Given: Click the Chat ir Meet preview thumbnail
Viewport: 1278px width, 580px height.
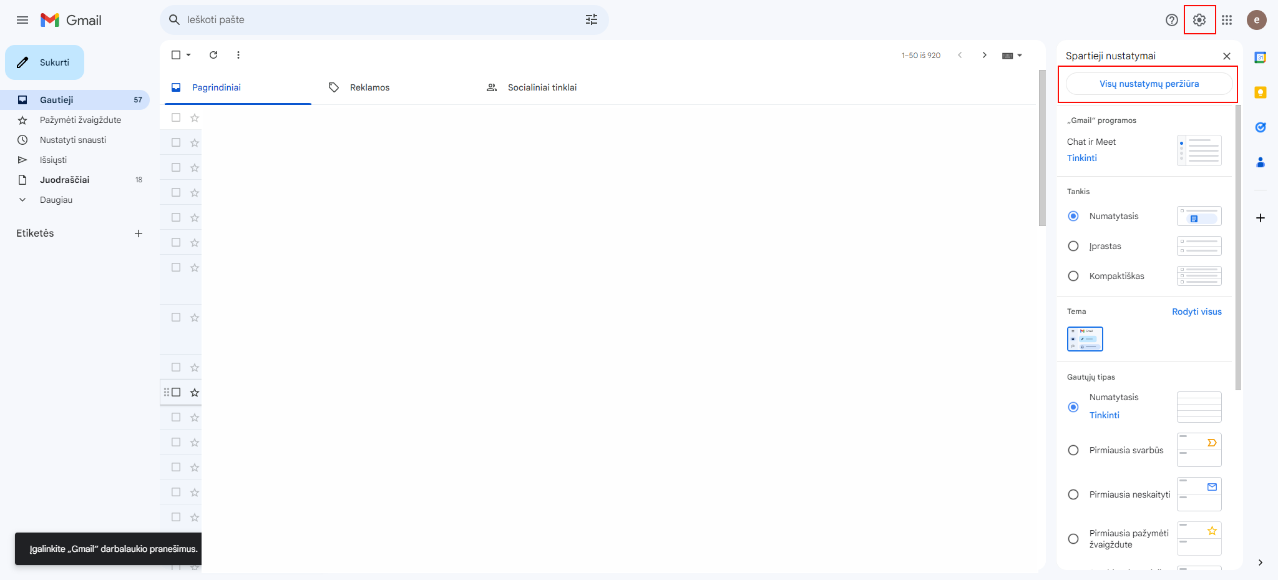Looking at the screenshot, I should tap(1199, 150).
